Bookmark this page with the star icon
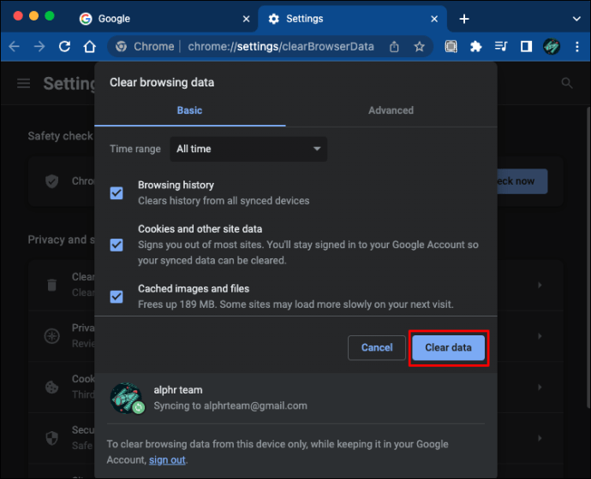Screen dimensions: 591x479 coord(420,46)
